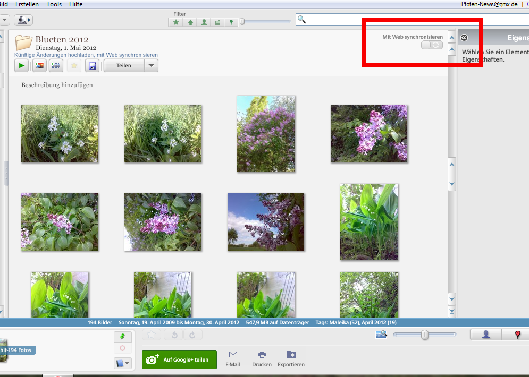Click the Teilen button
The image size is (529, 377).
(x=124, y=66)
